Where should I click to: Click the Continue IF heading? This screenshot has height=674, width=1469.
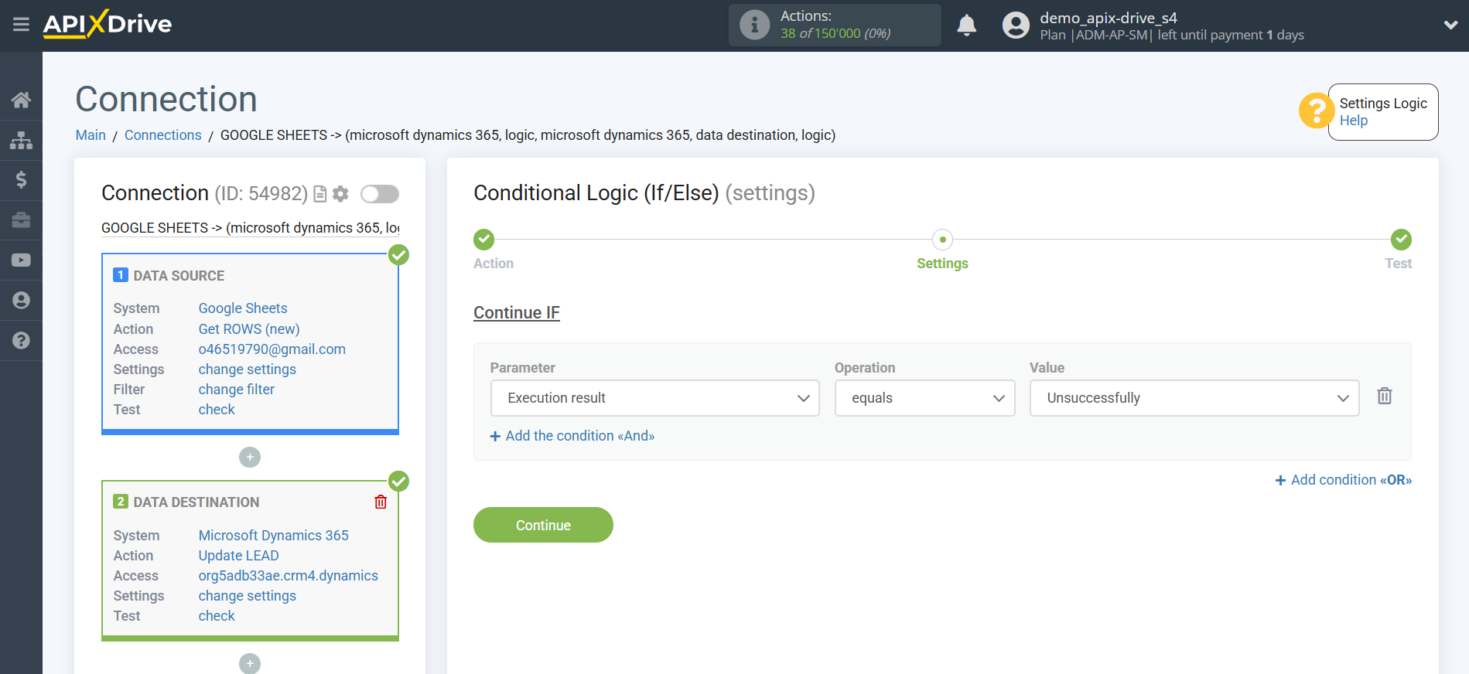[517, 313]
